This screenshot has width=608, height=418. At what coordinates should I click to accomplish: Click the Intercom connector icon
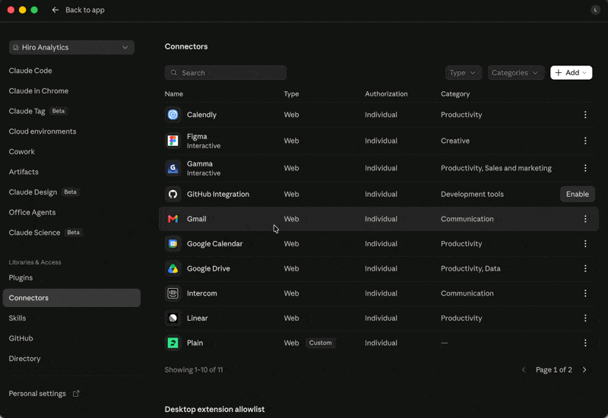[x=173, y=293]
